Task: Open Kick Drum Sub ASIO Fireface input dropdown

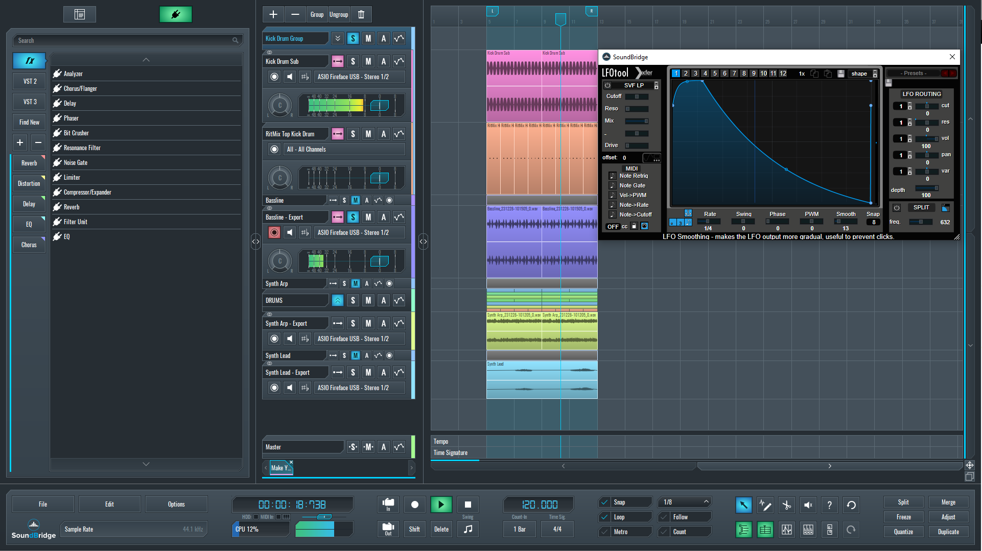Action: pos(360,77)
